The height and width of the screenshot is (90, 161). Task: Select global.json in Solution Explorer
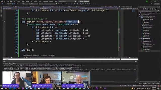click(147, 30)
